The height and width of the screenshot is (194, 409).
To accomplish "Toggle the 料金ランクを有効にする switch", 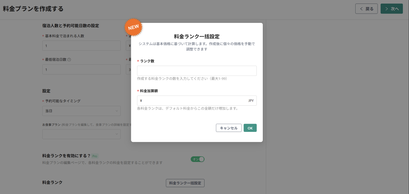I will (197, 159).
